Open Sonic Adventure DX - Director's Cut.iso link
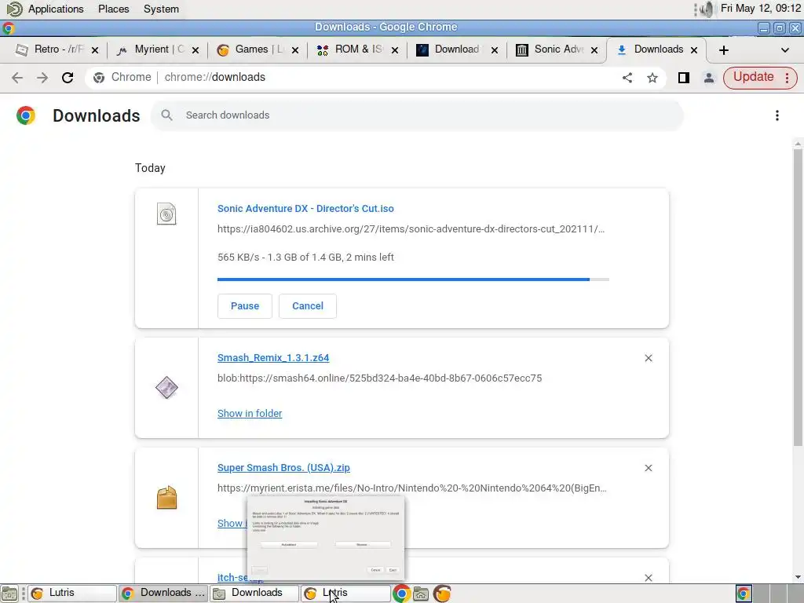Screen dimensions: 804x603 coord(305,209)
